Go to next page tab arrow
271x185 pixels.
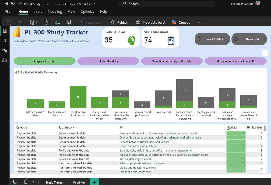[38, 182]
